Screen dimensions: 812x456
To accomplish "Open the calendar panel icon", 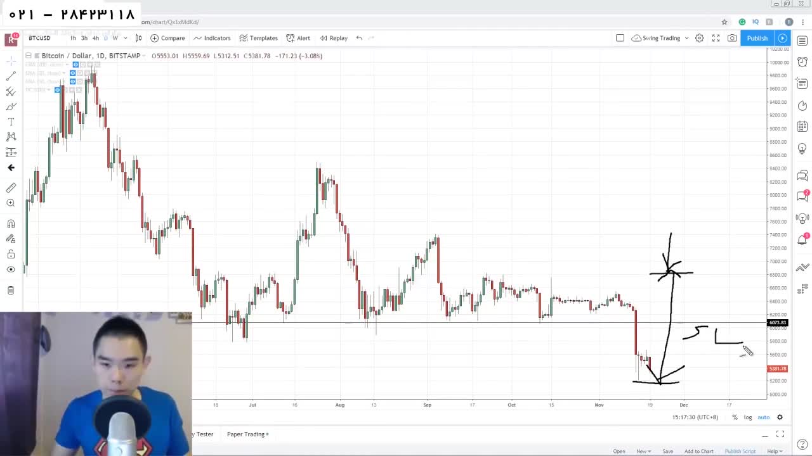I will 802,127.
